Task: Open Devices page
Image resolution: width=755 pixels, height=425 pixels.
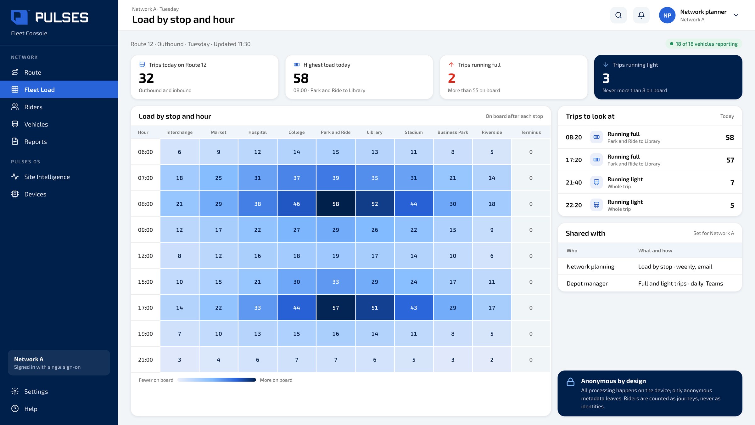Action: 59,194
